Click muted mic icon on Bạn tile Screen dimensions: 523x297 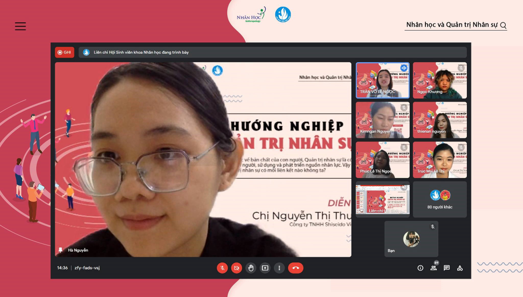pos(433,227)
